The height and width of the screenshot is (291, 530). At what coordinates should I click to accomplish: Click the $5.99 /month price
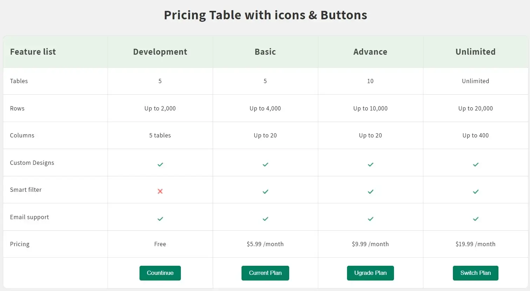point(265,244)
